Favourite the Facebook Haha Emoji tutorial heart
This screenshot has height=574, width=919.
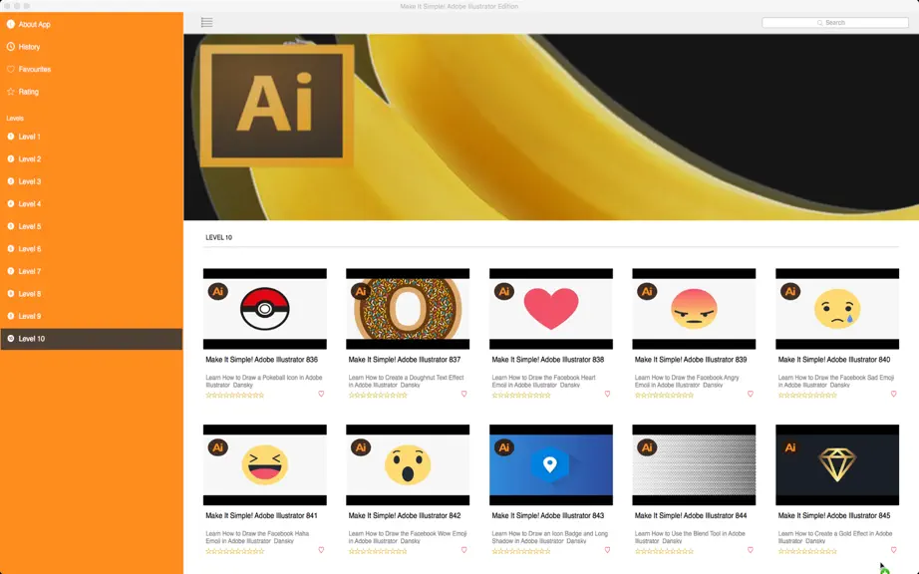tap(321, 550)
